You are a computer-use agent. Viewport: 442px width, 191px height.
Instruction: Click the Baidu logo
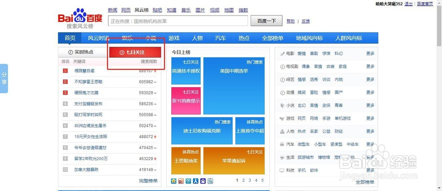tap(80, 16)
